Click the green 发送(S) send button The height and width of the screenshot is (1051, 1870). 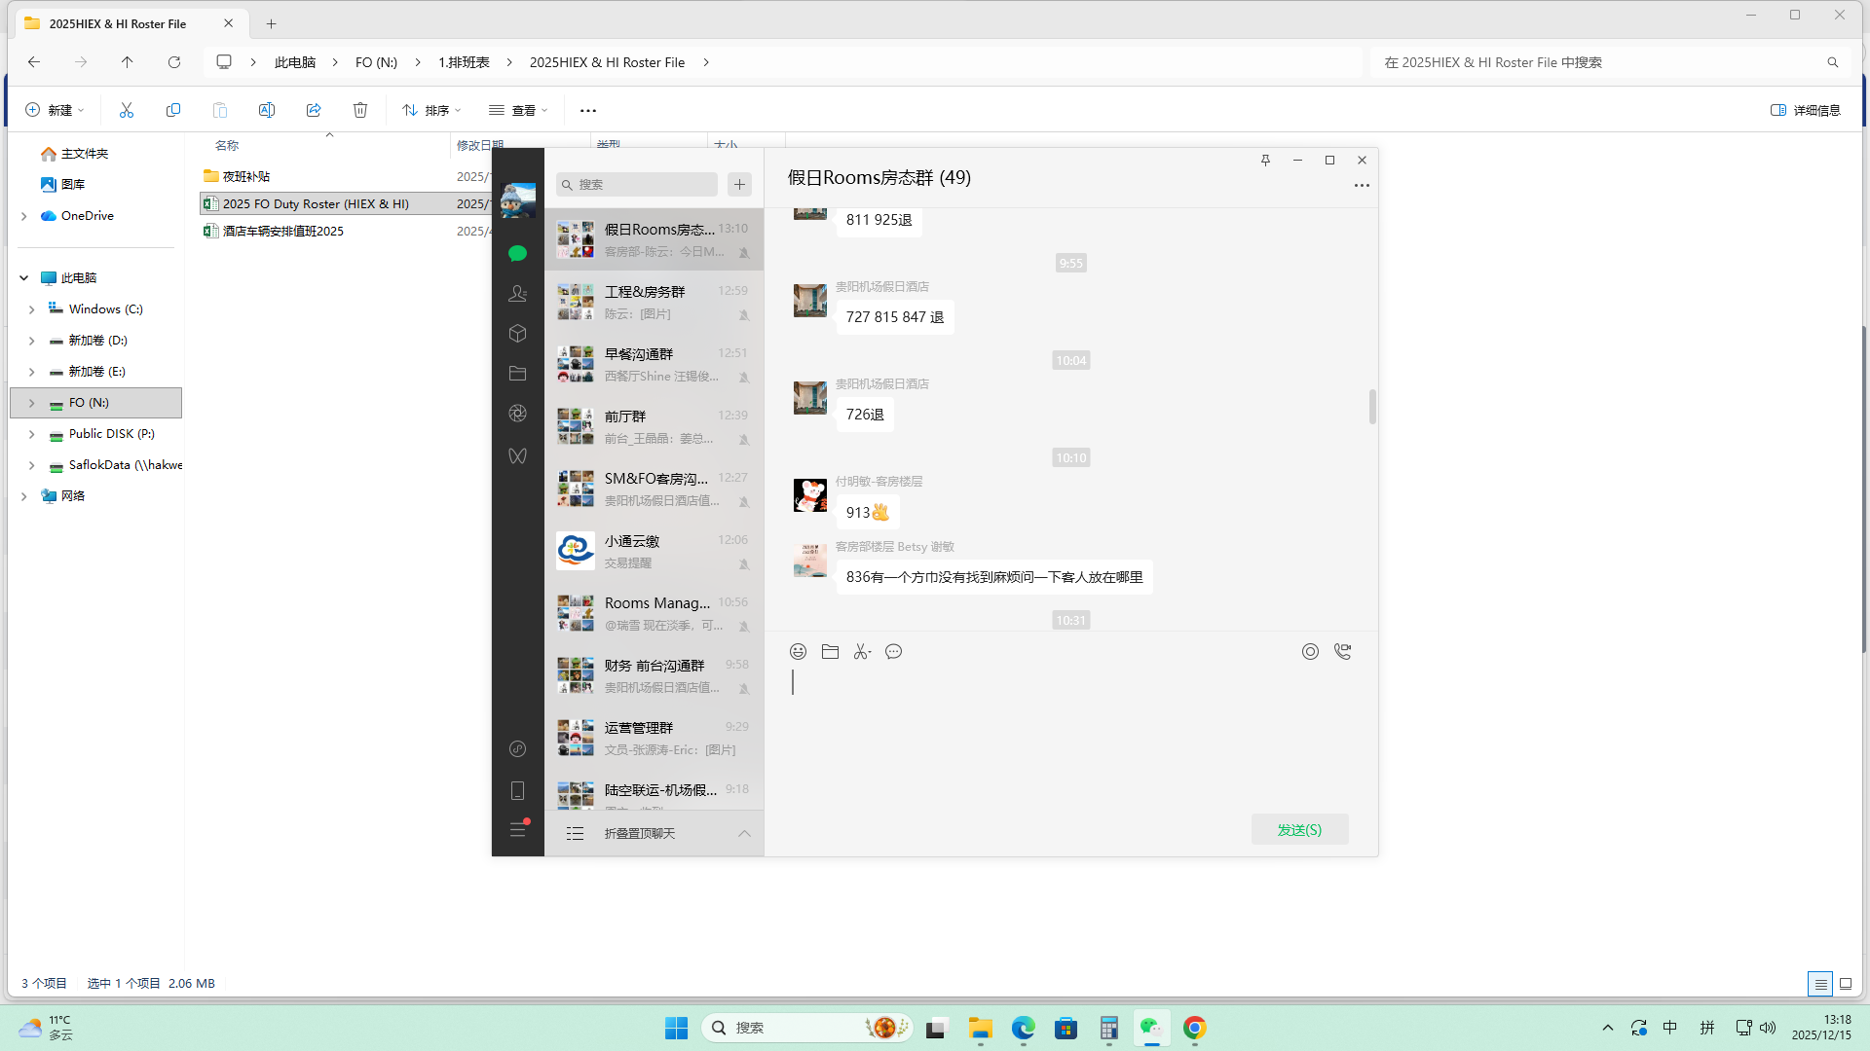[x=1299, y=830]
